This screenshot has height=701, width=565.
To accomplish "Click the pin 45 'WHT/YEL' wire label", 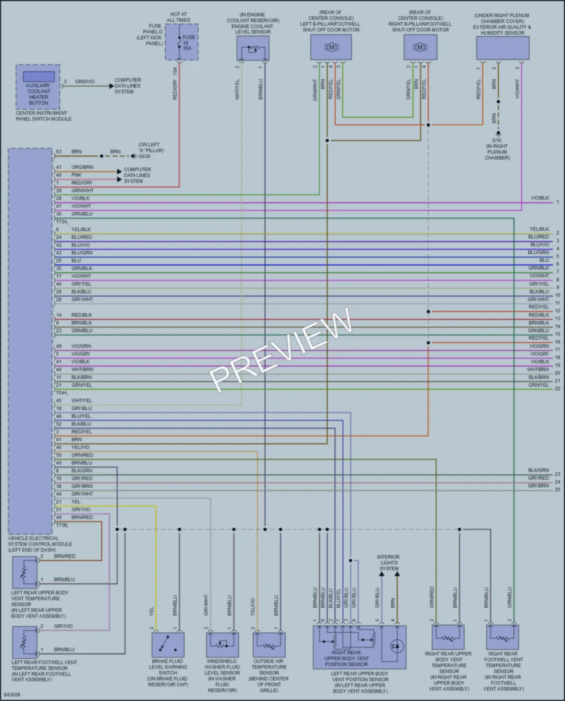I will (81, 401).
